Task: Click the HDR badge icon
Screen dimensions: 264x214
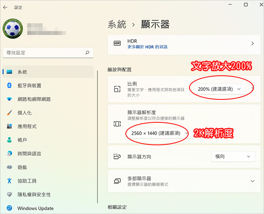Action: (117, 43)
